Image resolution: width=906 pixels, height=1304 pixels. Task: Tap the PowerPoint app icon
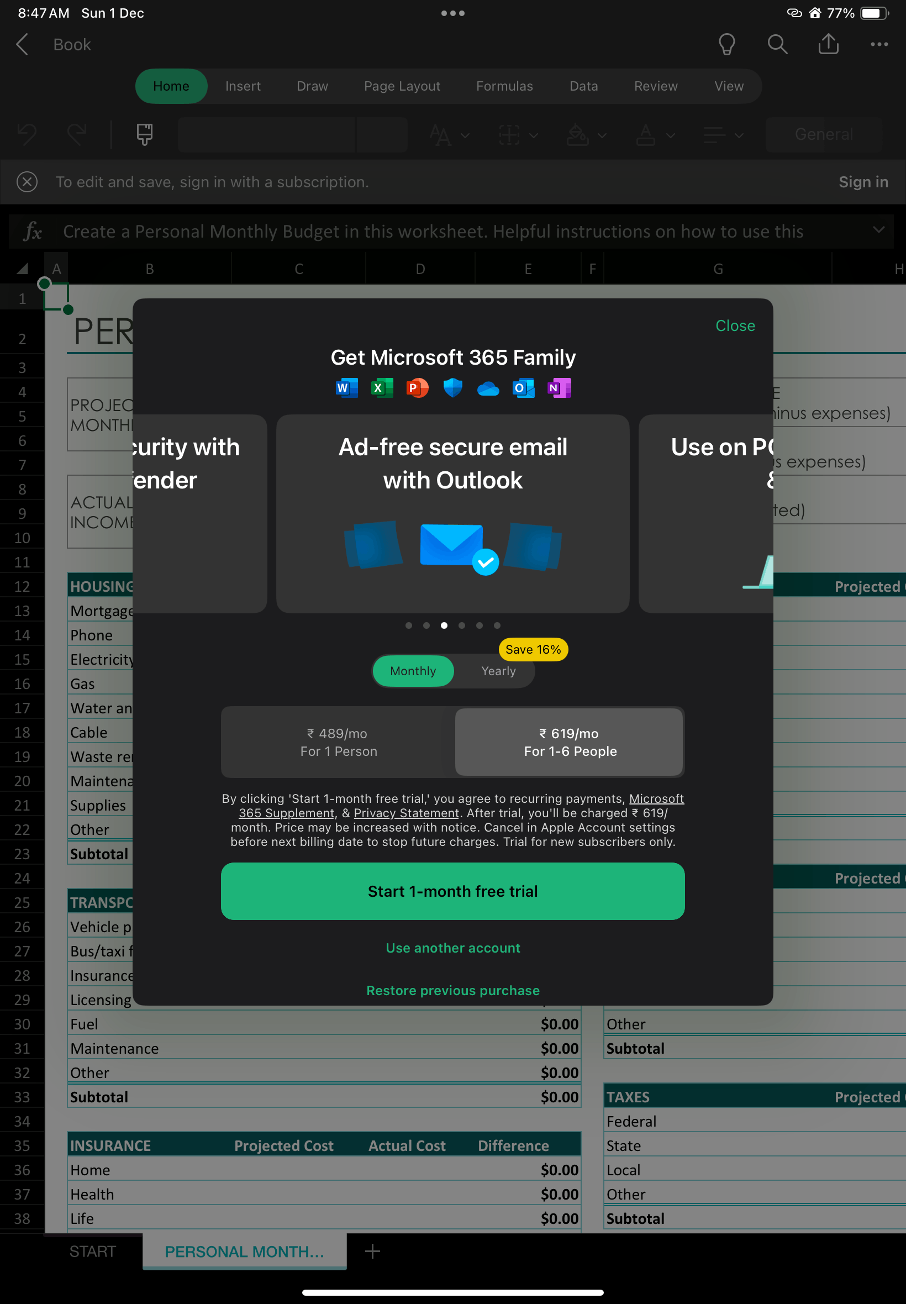[x=417, y=388]
